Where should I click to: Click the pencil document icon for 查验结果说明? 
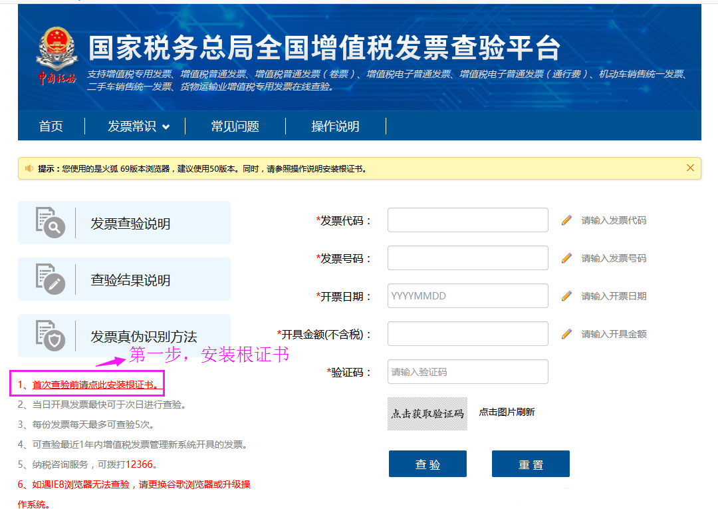click(x=50, y=279)
